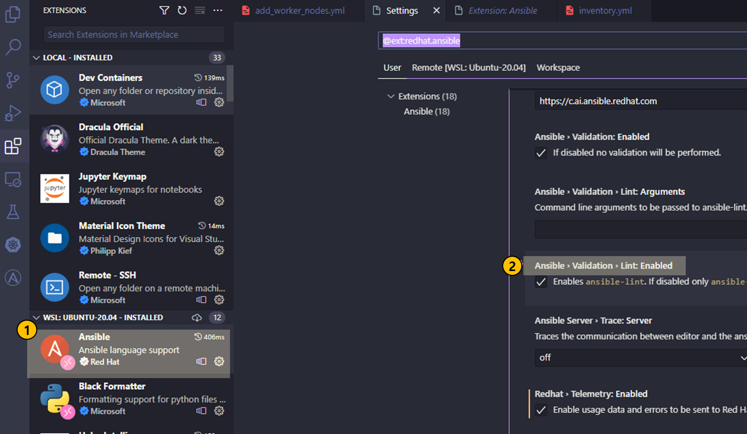Viewport: 747px width, 434px height.
Task: Open manage gear for Jupyter Keymap
Action: pos(219,201)
